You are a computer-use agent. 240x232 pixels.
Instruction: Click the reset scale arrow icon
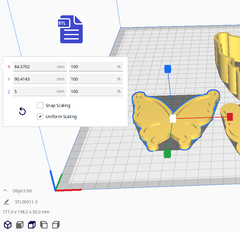point(22,111)
